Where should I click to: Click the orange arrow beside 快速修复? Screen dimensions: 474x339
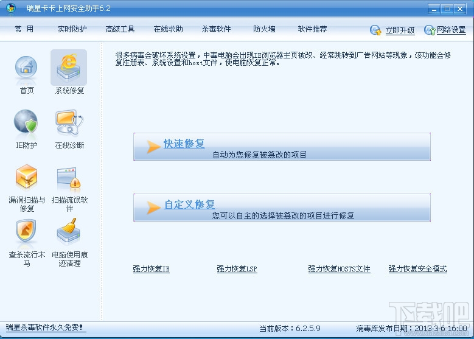(153, 147)
